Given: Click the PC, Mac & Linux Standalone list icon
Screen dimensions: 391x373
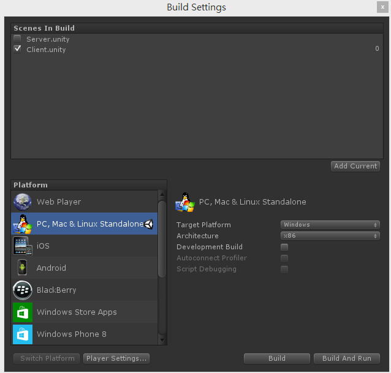Looking at the screenshot, I should coord(23,224).
